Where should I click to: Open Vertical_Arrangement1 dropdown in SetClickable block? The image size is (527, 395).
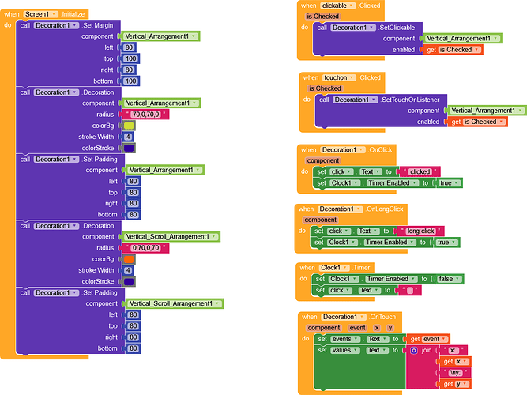tap(461, 39)
